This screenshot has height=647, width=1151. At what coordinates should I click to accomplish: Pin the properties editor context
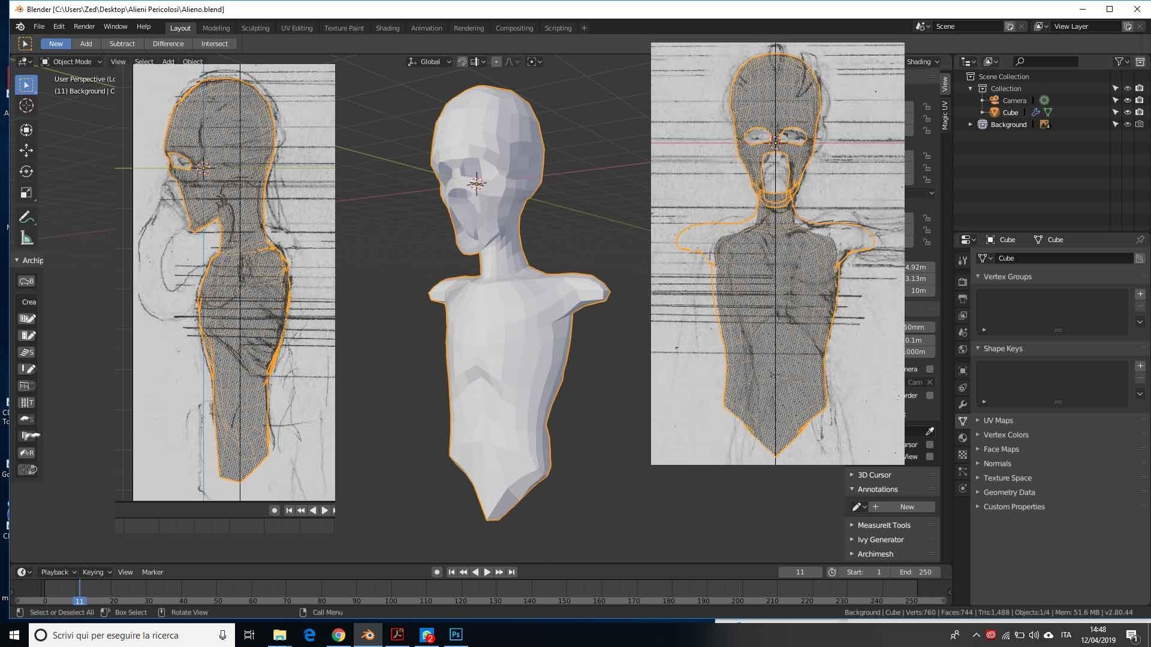tap(1140, 240)
